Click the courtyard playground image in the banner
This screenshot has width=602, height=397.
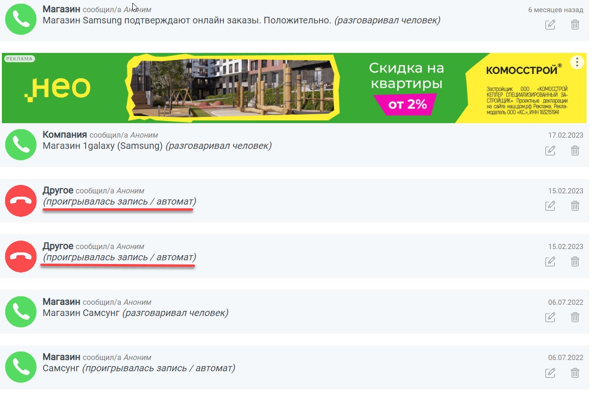232,88
